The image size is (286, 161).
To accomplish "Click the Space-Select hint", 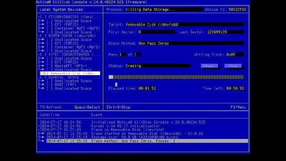I will [x=87, y=107].
